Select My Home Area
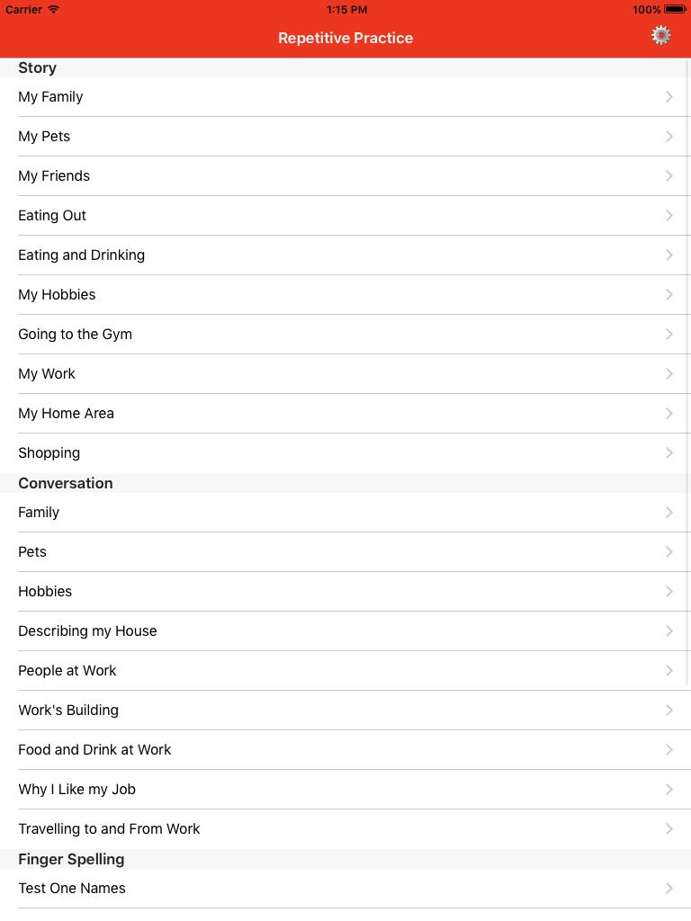This screenshot has height=921, width=691. [x=345, y=414]
